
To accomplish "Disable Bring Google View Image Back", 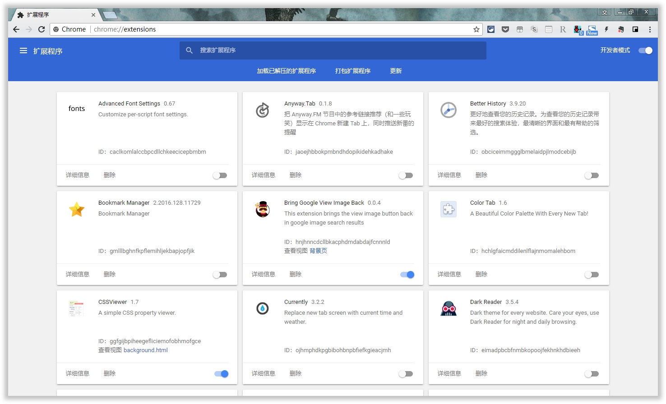I will point(407,275).
